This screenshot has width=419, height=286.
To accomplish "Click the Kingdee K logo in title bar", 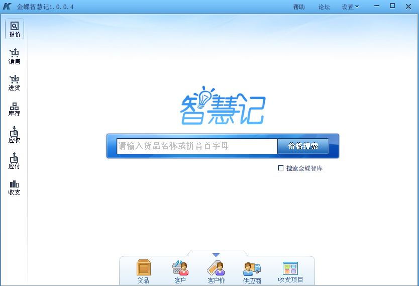I will point(7,7).
